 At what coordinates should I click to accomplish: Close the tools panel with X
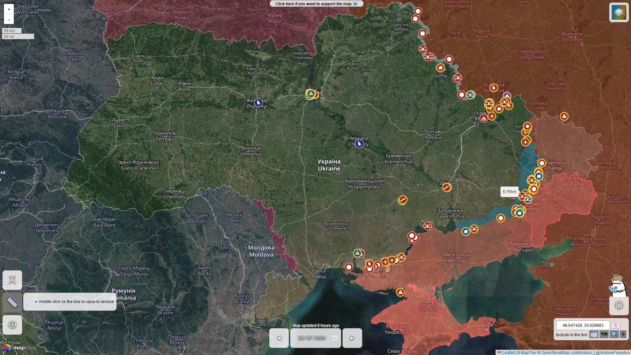(12, 280)
